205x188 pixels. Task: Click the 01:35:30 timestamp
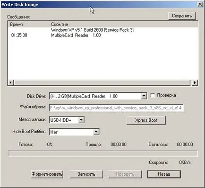pyautogui.click(x=19, y=35)
